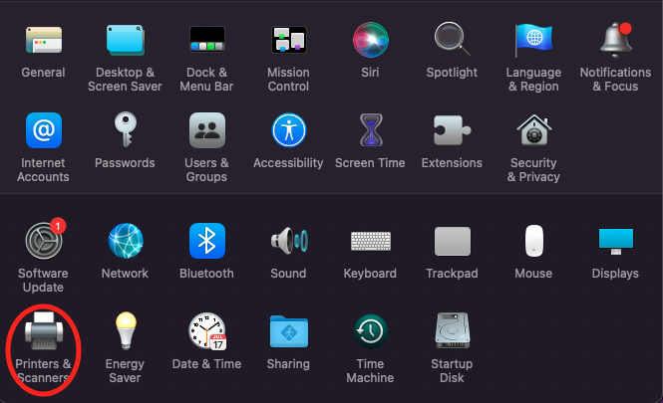Screen dimensions: 663x403
Task: Open Internet Accounts pane
Action: pyautogui.click(x=44, y=130)
